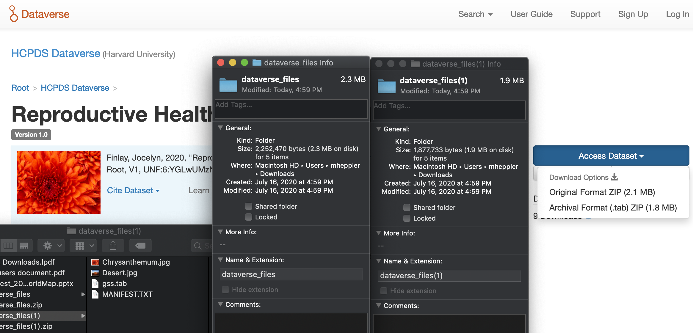Collapse Name & Extension in dataverse_files(1) Info
The width and height of the screenshot is (693, 333).
coord(379,261)
